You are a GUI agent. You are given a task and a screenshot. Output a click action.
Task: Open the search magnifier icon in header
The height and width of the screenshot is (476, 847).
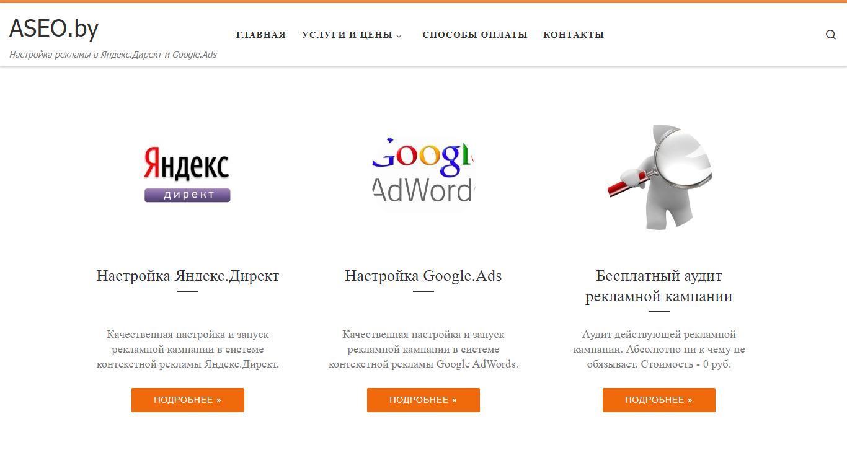coord(831,35)
